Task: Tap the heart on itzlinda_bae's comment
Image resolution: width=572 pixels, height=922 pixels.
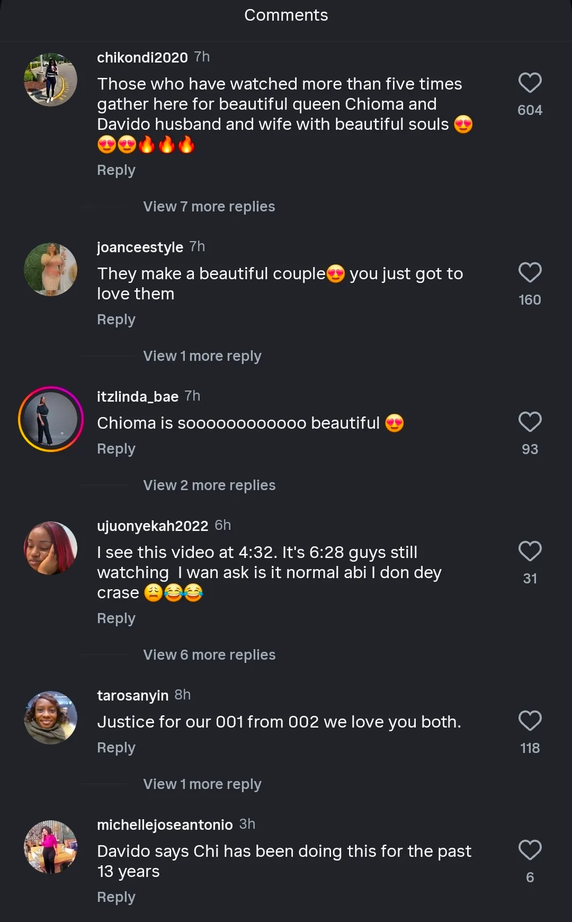Action: 530,422
